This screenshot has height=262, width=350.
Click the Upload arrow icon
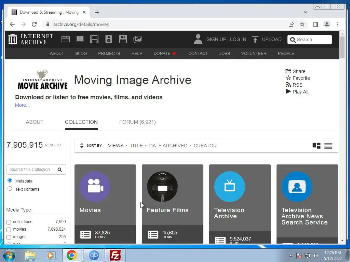(255, 39)
